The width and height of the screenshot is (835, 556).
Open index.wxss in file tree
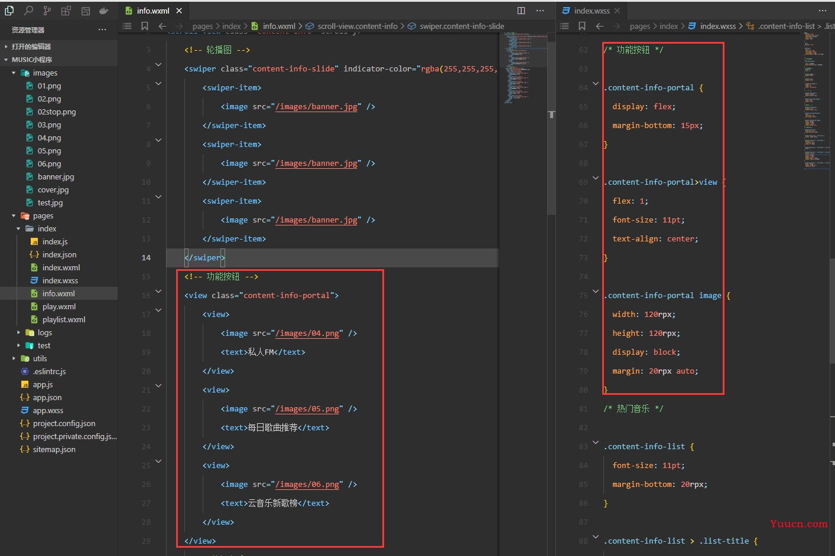[59, 280]
